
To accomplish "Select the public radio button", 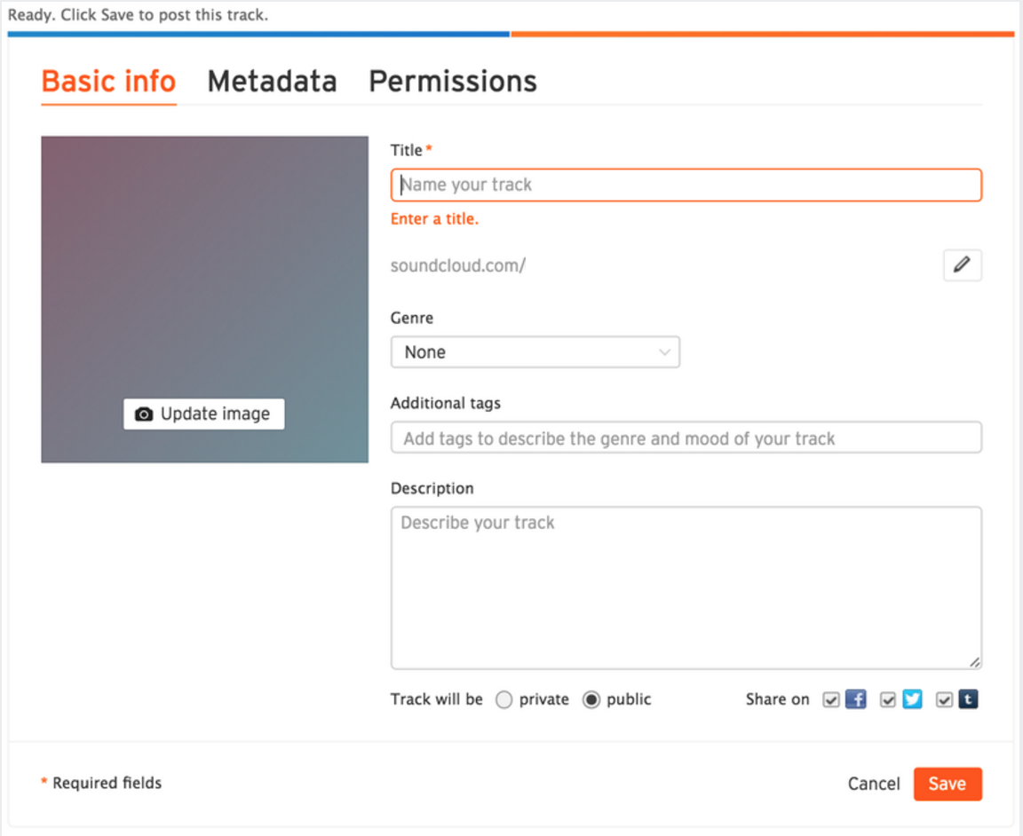I will tap(591, 700).
